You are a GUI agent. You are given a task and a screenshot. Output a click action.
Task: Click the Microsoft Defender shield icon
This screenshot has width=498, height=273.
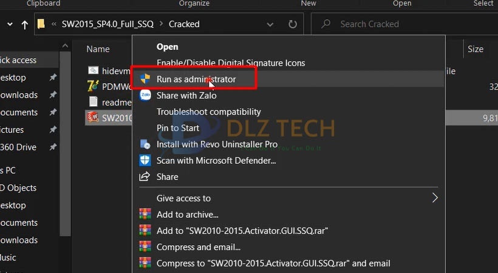pos(145,161)
